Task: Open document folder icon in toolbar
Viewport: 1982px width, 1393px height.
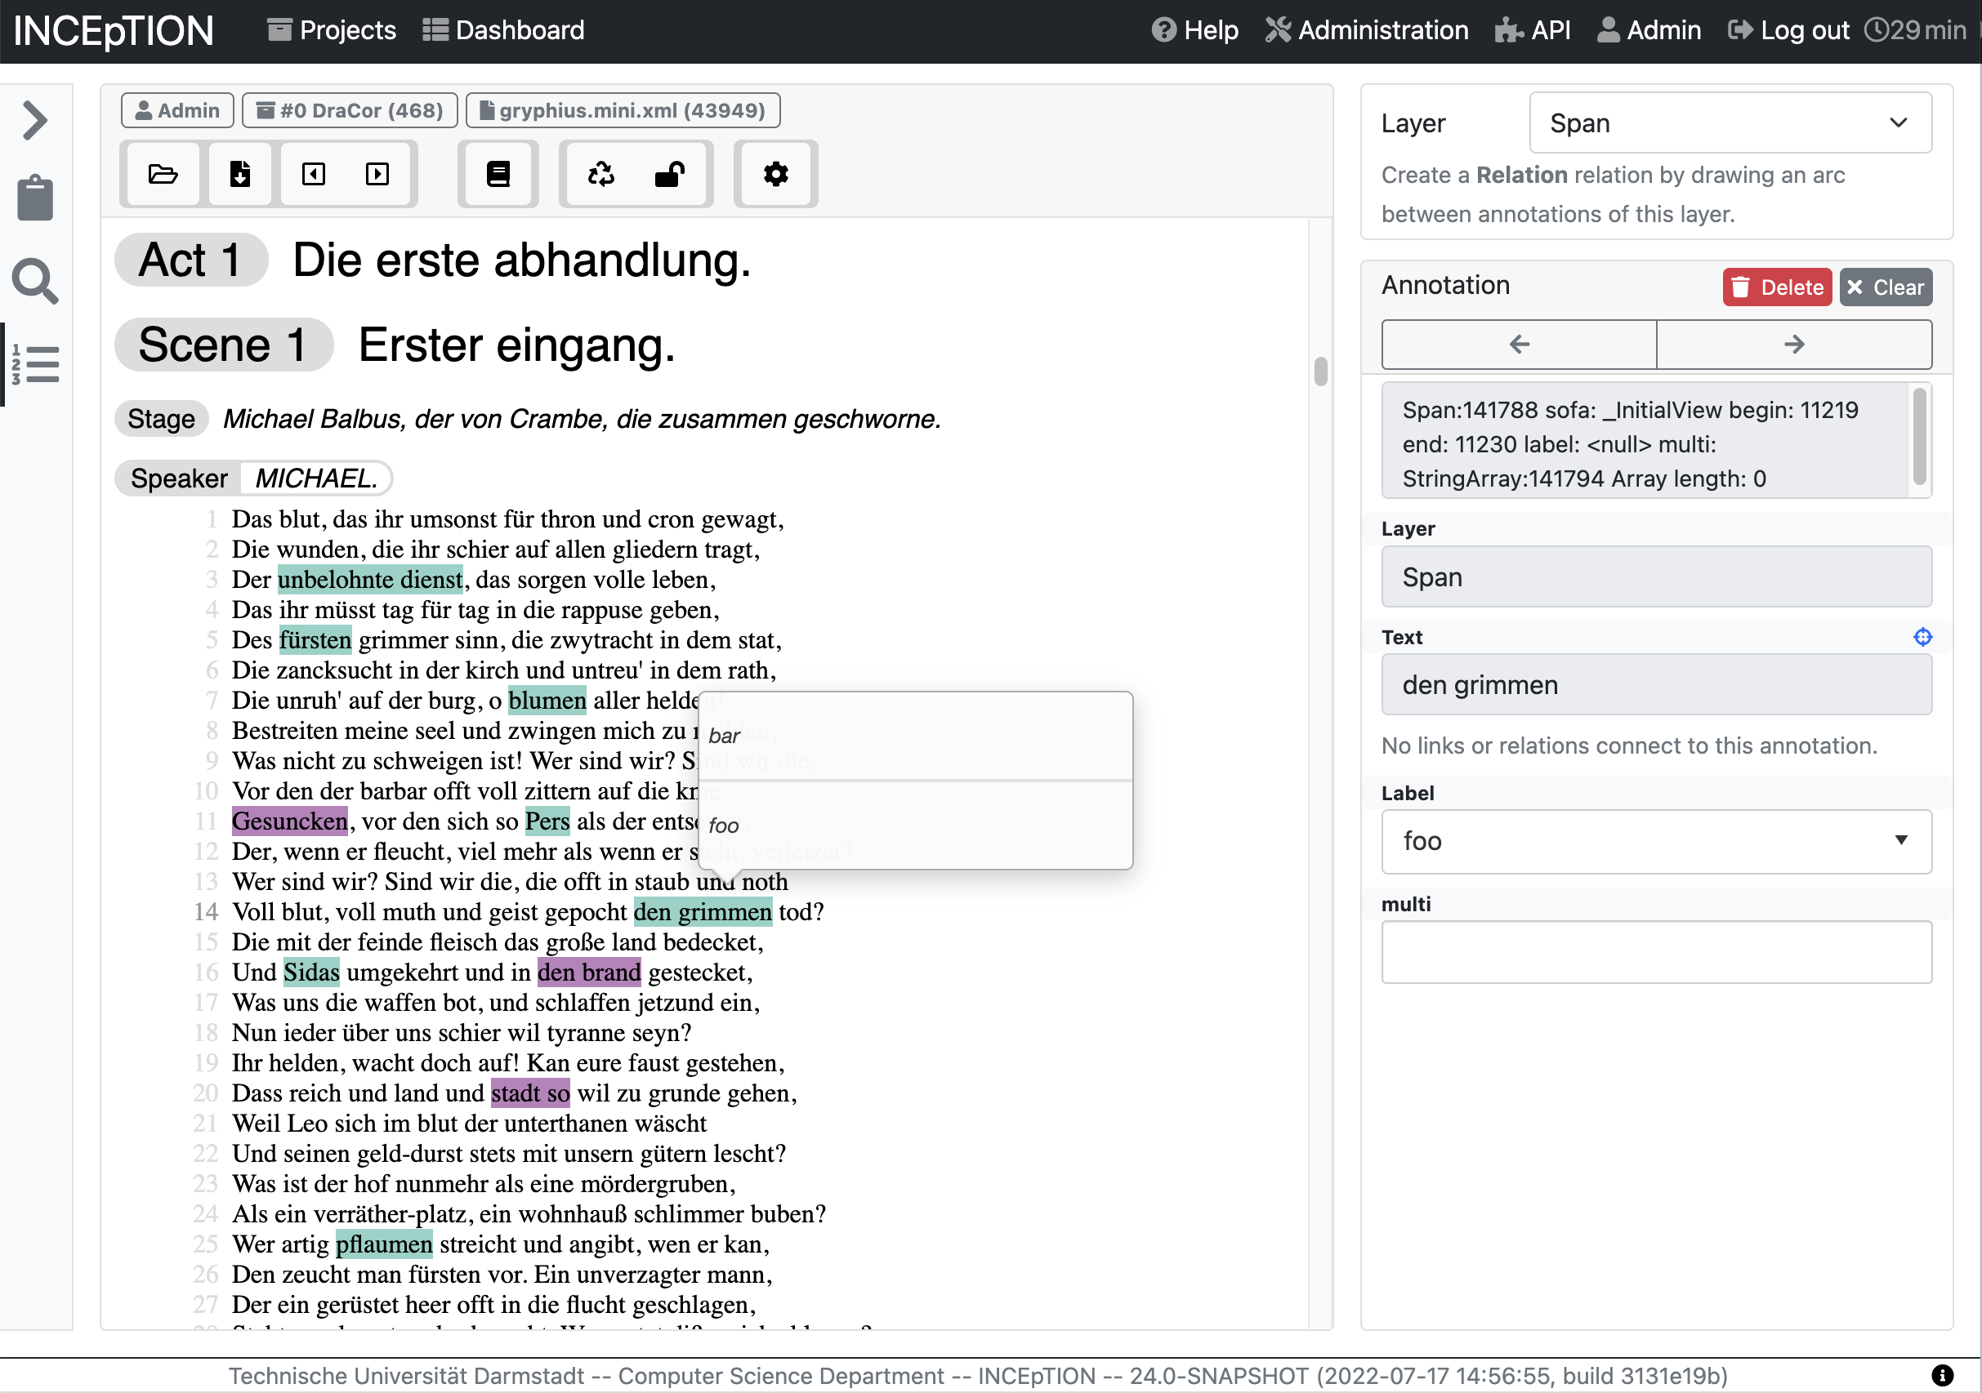Action: 163,174
